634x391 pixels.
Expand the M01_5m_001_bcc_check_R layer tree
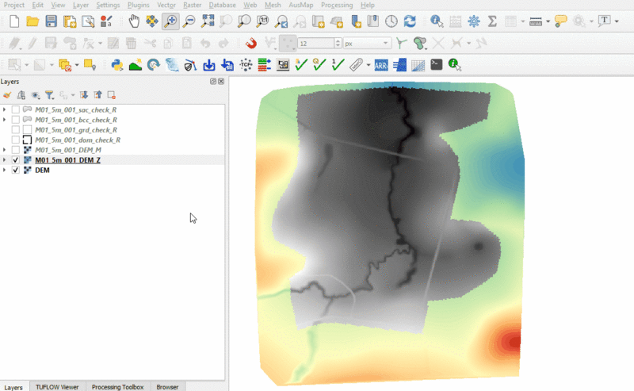tap(5, 119)
